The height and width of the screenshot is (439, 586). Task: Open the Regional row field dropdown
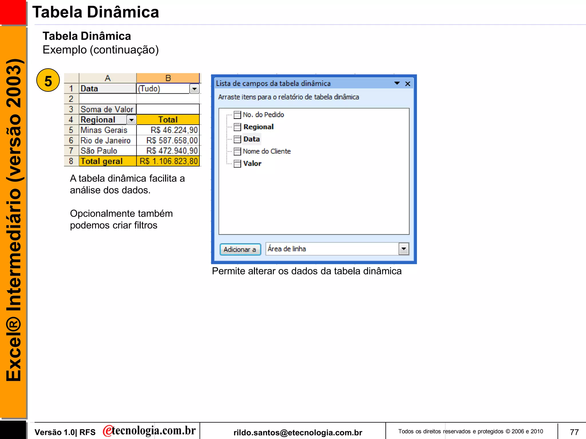[x=131, y=120]
